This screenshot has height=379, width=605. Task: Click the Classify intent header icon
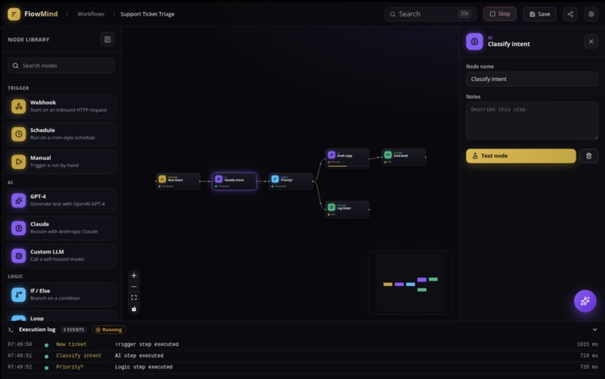474,42
